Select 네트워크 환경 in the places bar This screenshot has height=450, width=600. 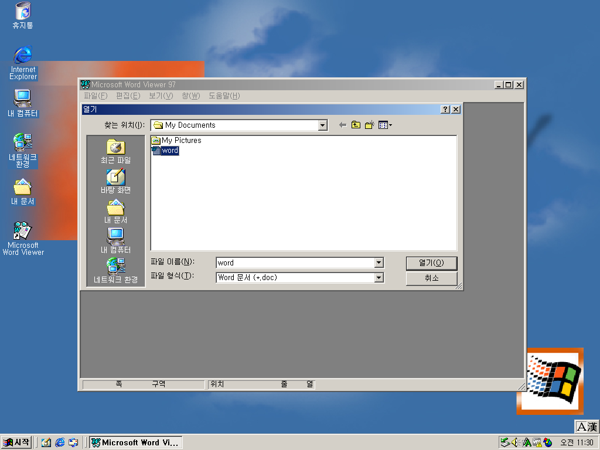tap(115, 271)
